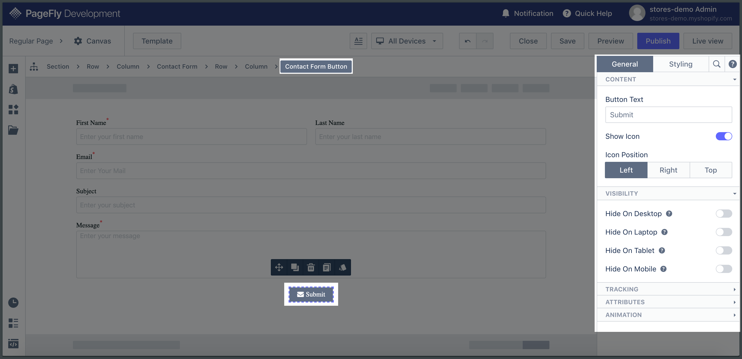Click the Message textarea

311,255
